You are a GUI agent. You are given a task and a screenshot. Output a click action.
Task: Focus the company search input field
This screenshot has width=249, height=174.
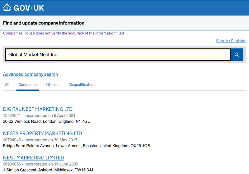click(118, 55)
